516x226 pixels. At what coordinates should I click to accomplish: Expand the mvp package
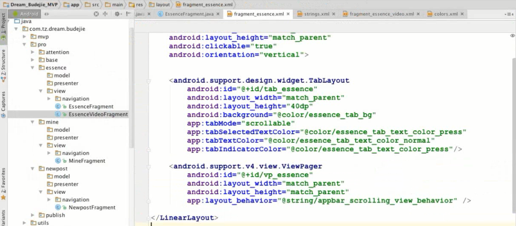click(25, 37)
